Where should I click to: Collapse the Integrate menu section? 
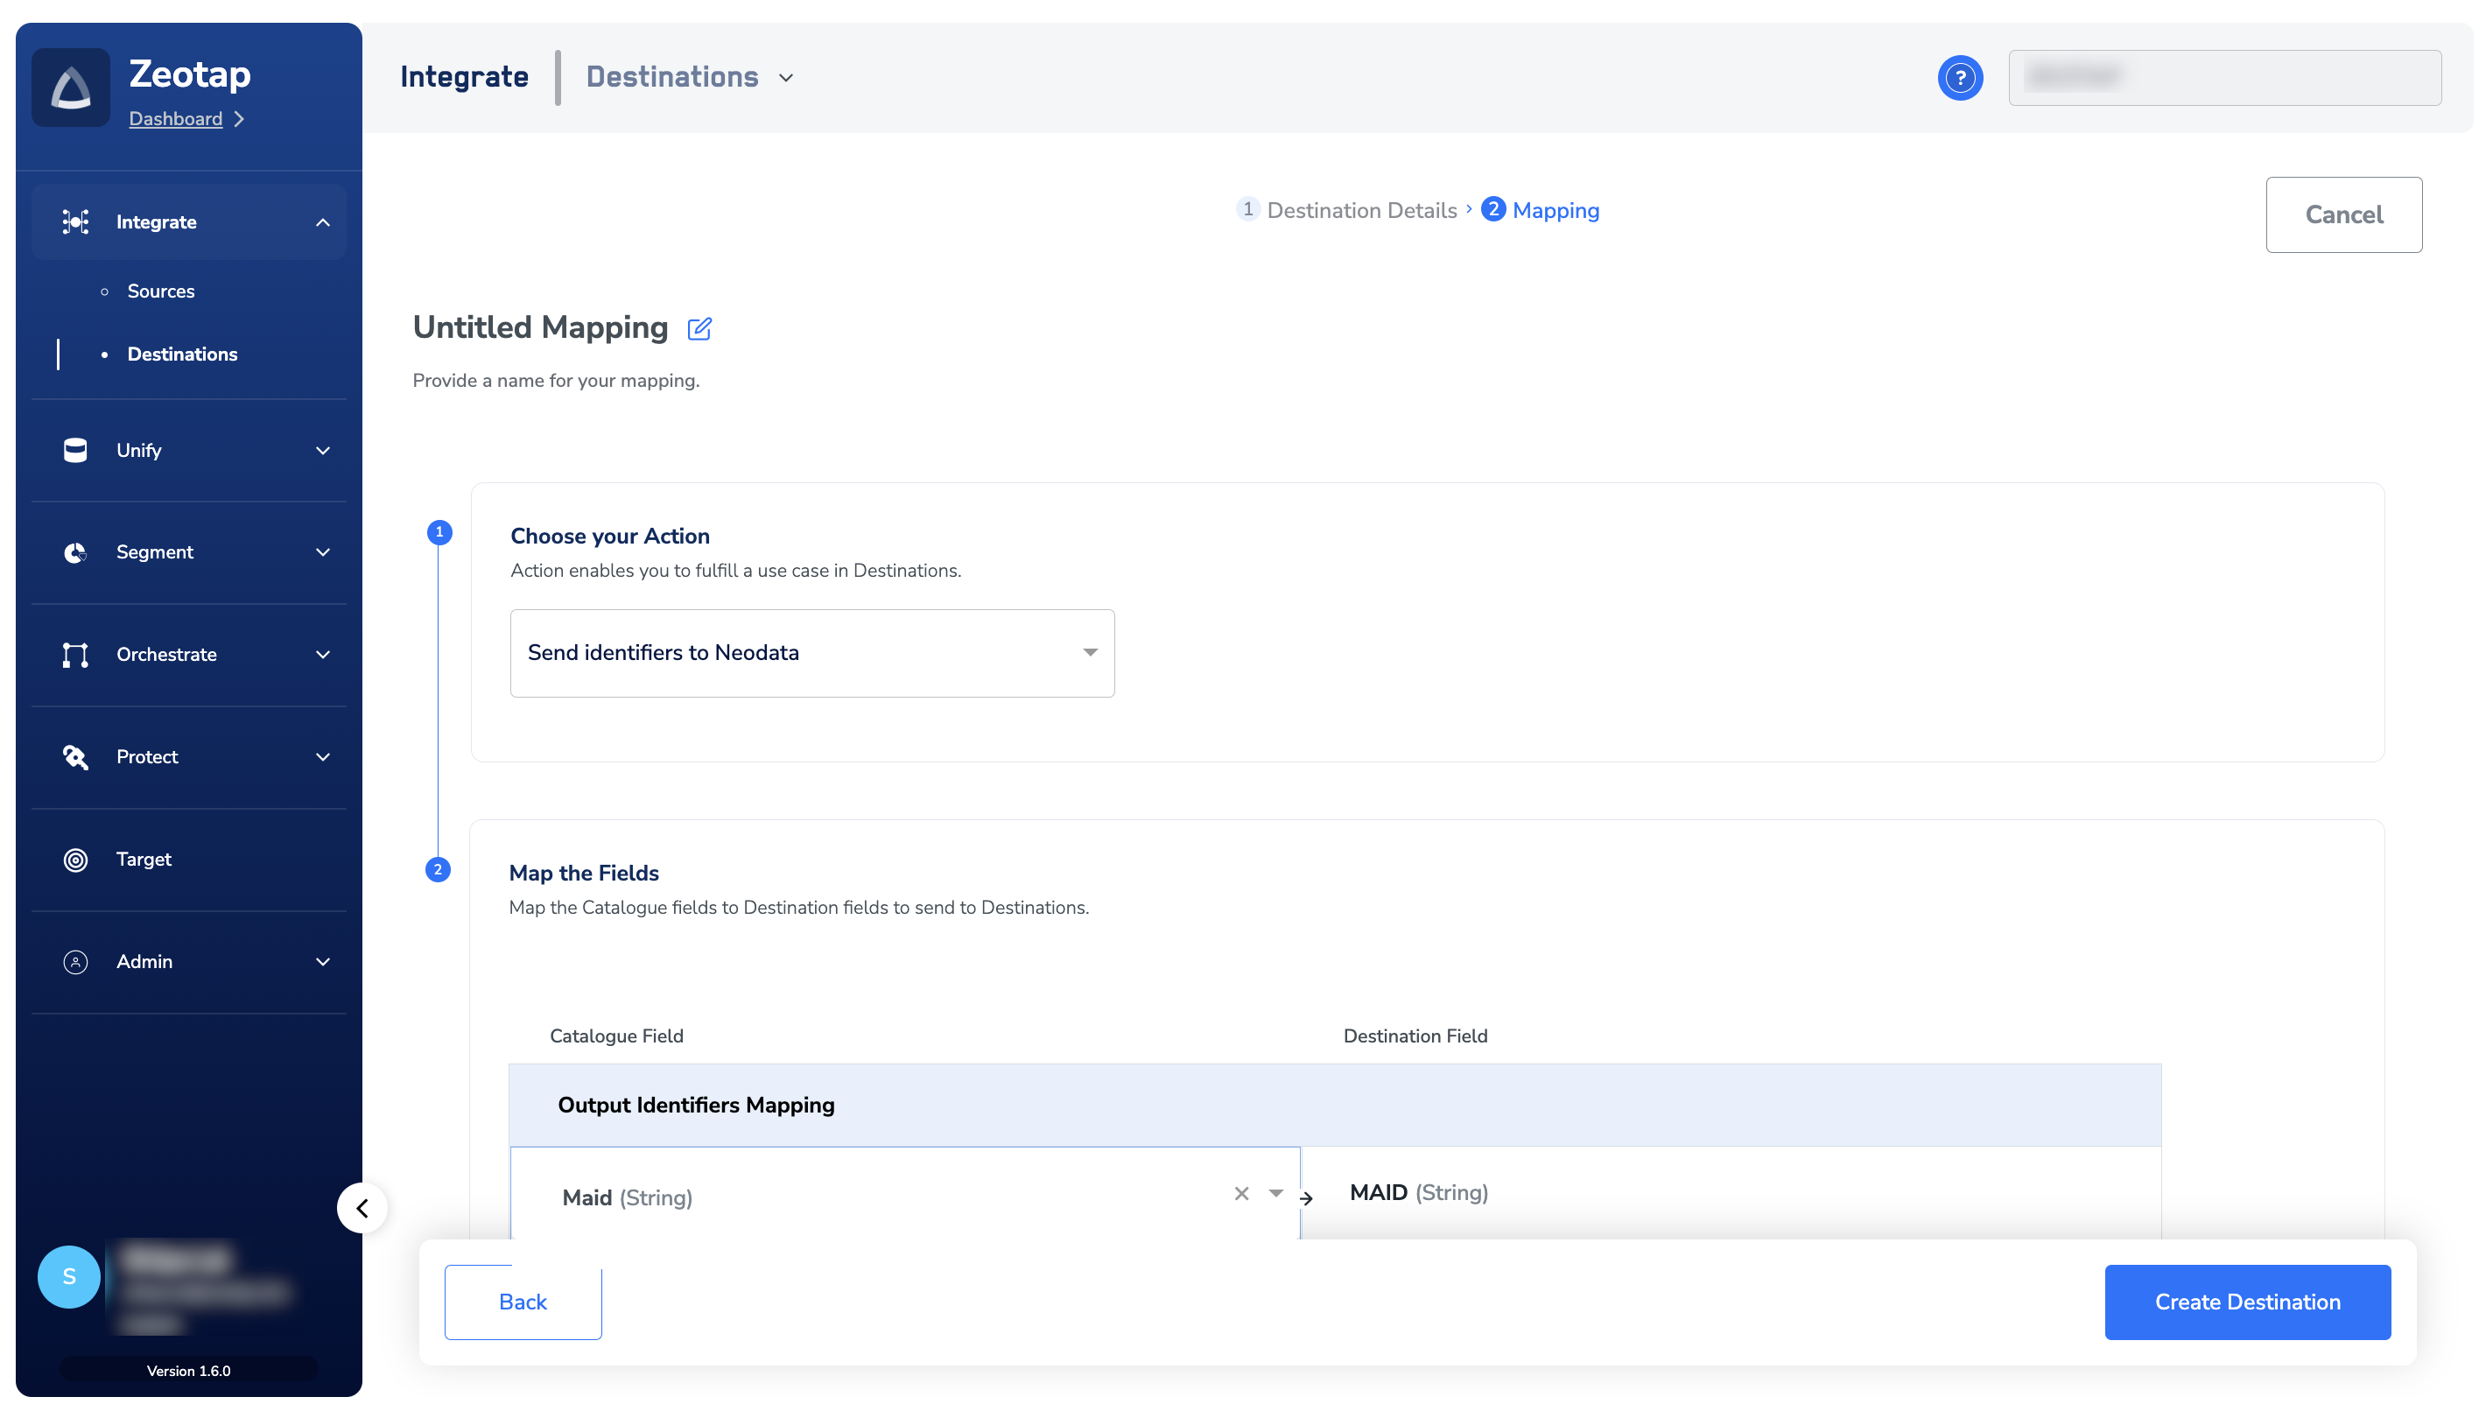tap(321, 222)
